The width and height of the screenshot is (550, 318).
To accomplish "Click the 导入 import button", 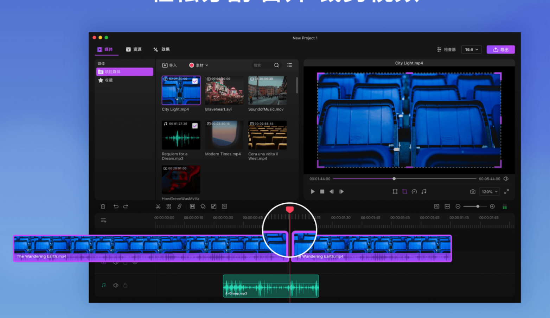I will coord(169,65).
